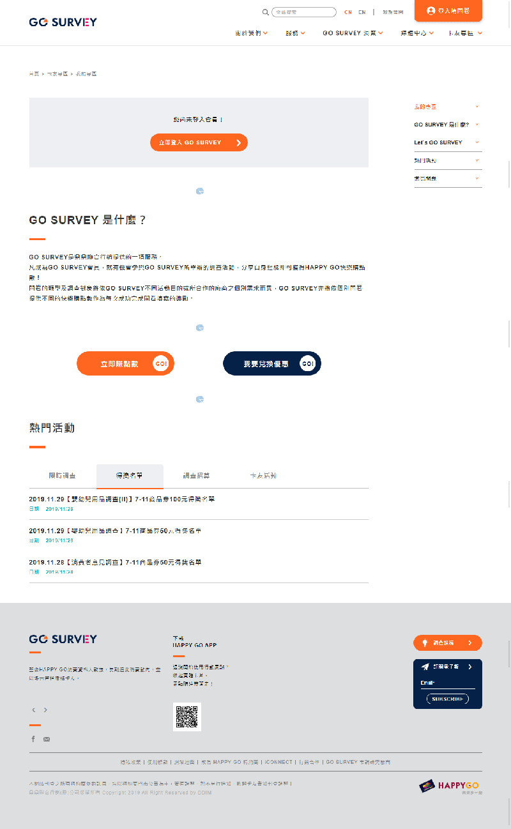
Task: Click the chevron next to 卡友專區 menu
Action: 480,33
